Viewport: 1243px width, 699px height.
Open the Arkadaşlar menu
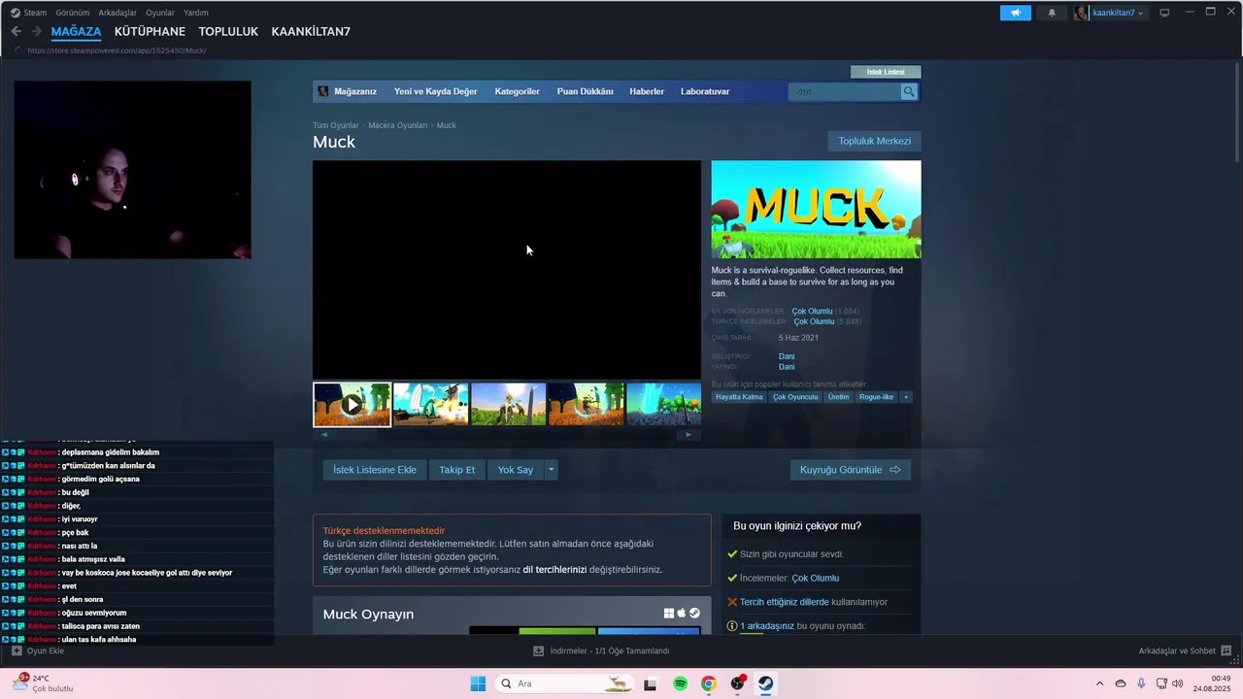click(x=118, y=13)
